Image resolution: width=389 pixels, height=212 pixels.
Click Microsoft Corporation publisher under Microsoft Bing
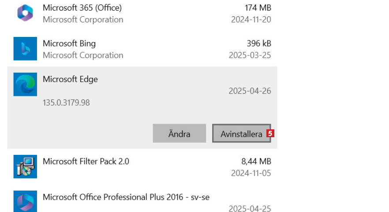point(83,55)
